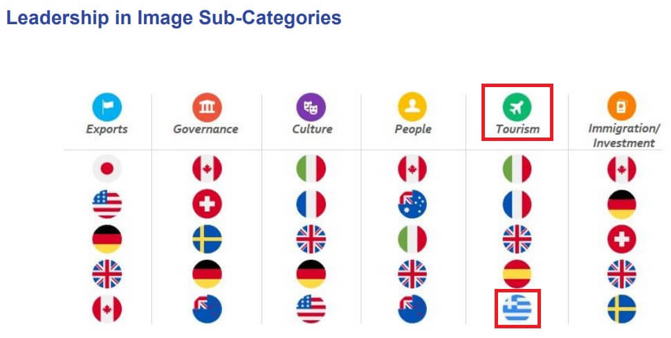Click the yellow People person icon
Screen dimensions: 671x338
click(x=412, y=107)
